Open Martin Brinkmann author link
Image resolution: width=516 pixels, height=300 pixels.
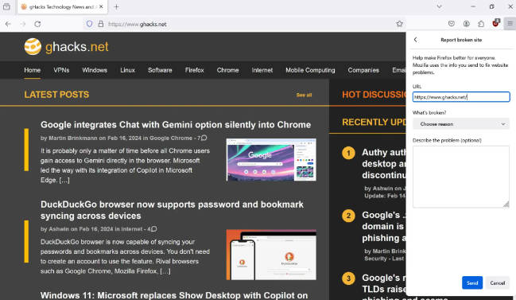click(72, 138)
